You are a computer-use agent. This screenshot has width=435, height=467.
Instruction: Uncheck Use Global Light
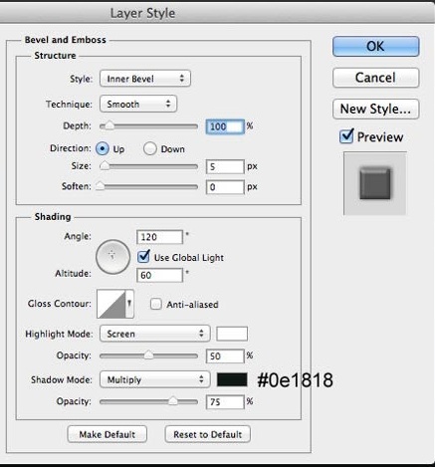(x=143, y=257)
